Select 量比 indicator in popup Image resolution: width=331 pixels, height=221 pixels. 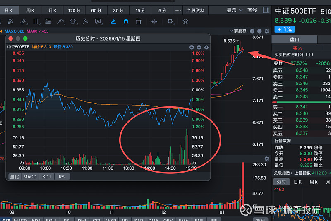click(14, 177)
